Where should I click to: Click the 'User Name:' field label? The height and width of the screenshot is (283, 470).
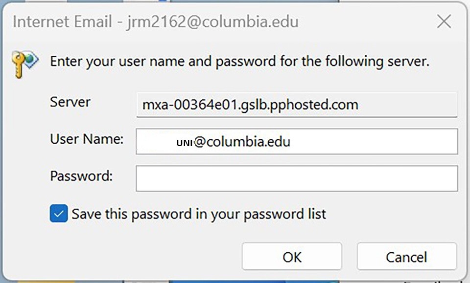87,139
